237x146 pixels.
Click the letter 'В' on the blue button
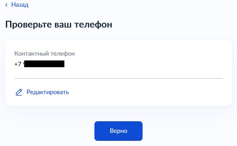coord(112,131)
